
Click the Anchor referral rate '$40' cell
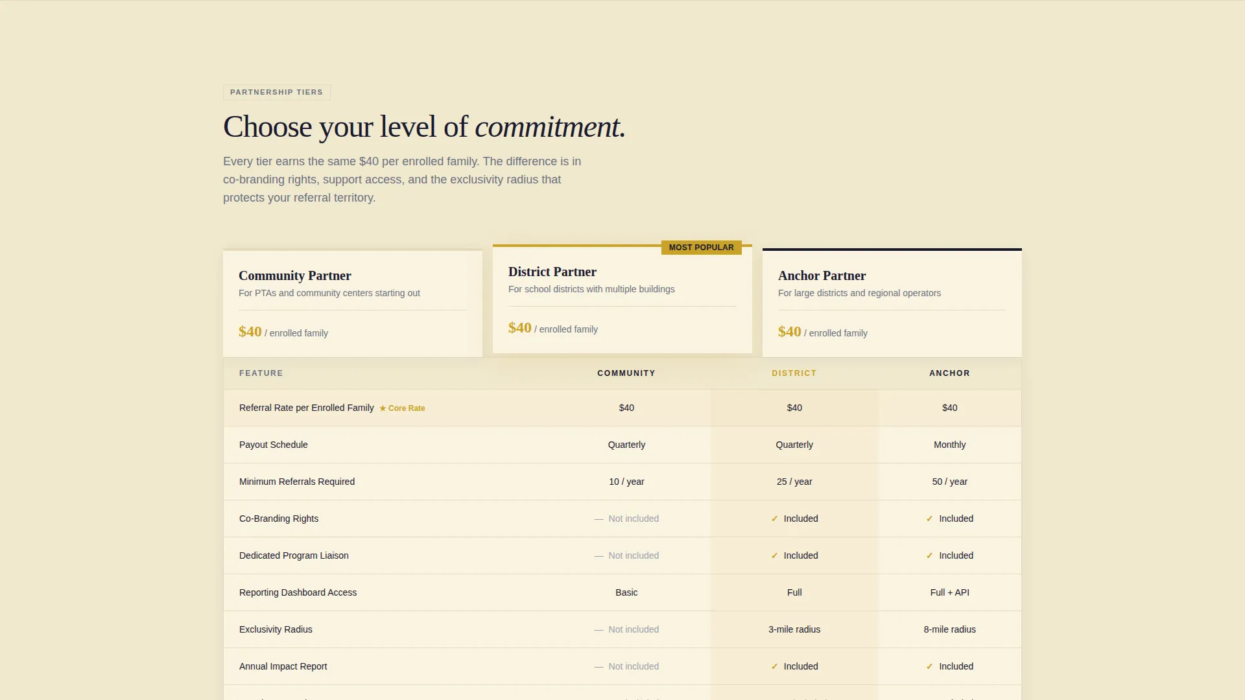(950, 408)
